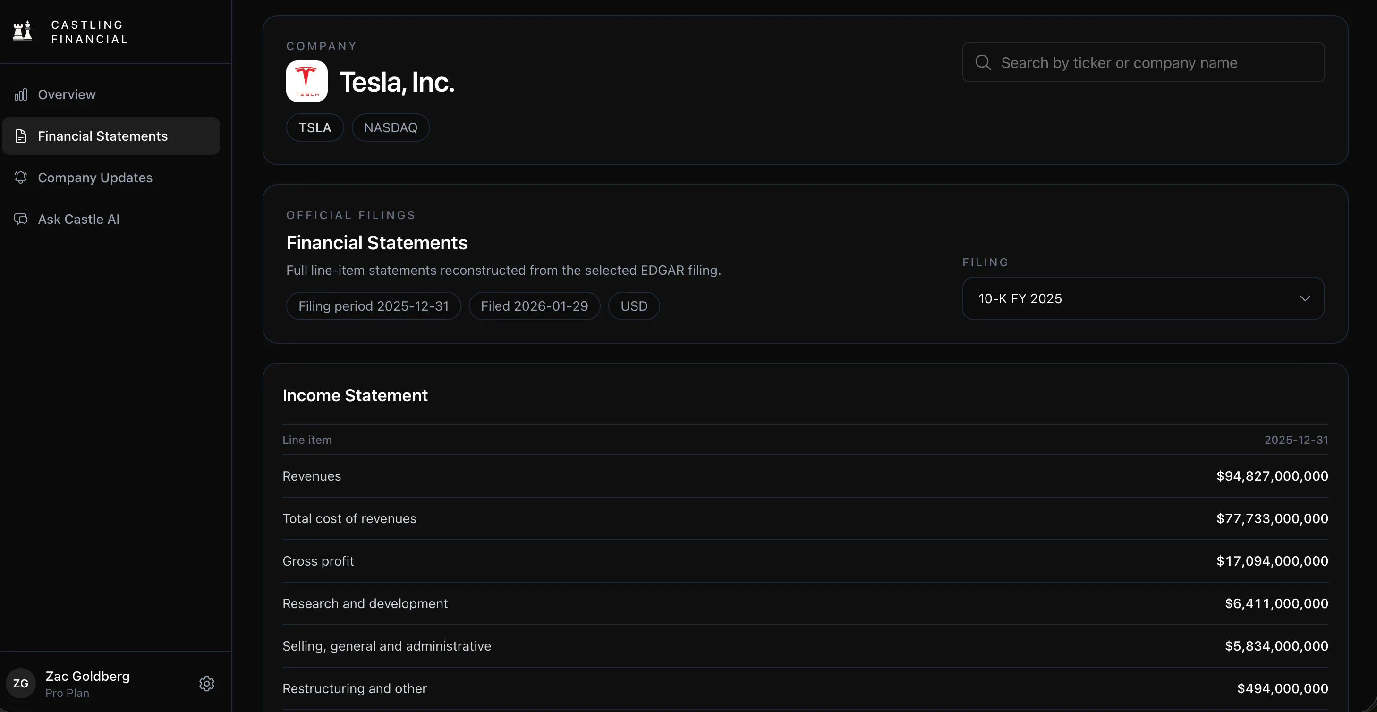Click the NASDAQ exchange badge

[391, 128]
